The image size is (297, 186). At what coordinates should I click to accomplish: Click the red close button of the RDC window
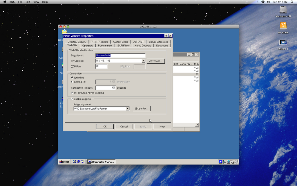pyautogui.click(x=61, y=26)
